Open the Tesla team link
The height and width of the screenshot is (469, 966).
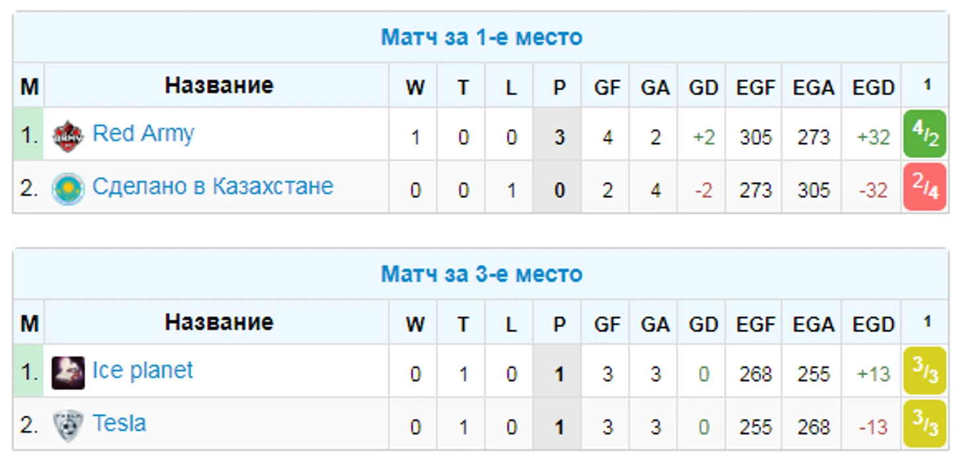tap(119, 423)
